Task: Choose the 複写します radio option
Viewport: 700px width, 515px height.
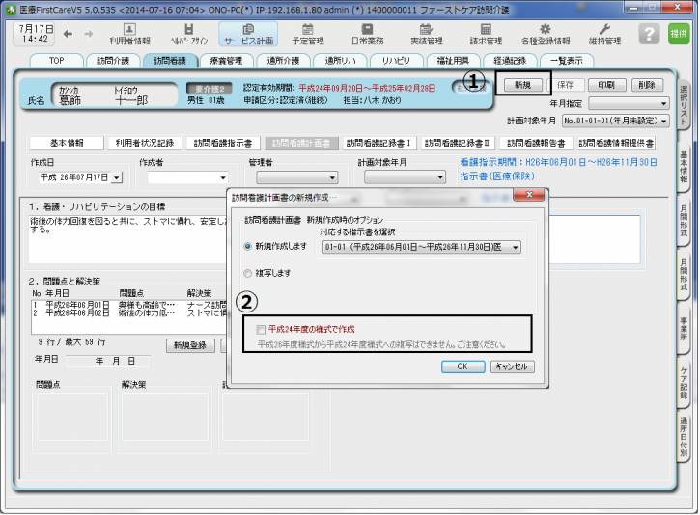Action: tap(249, 273)
